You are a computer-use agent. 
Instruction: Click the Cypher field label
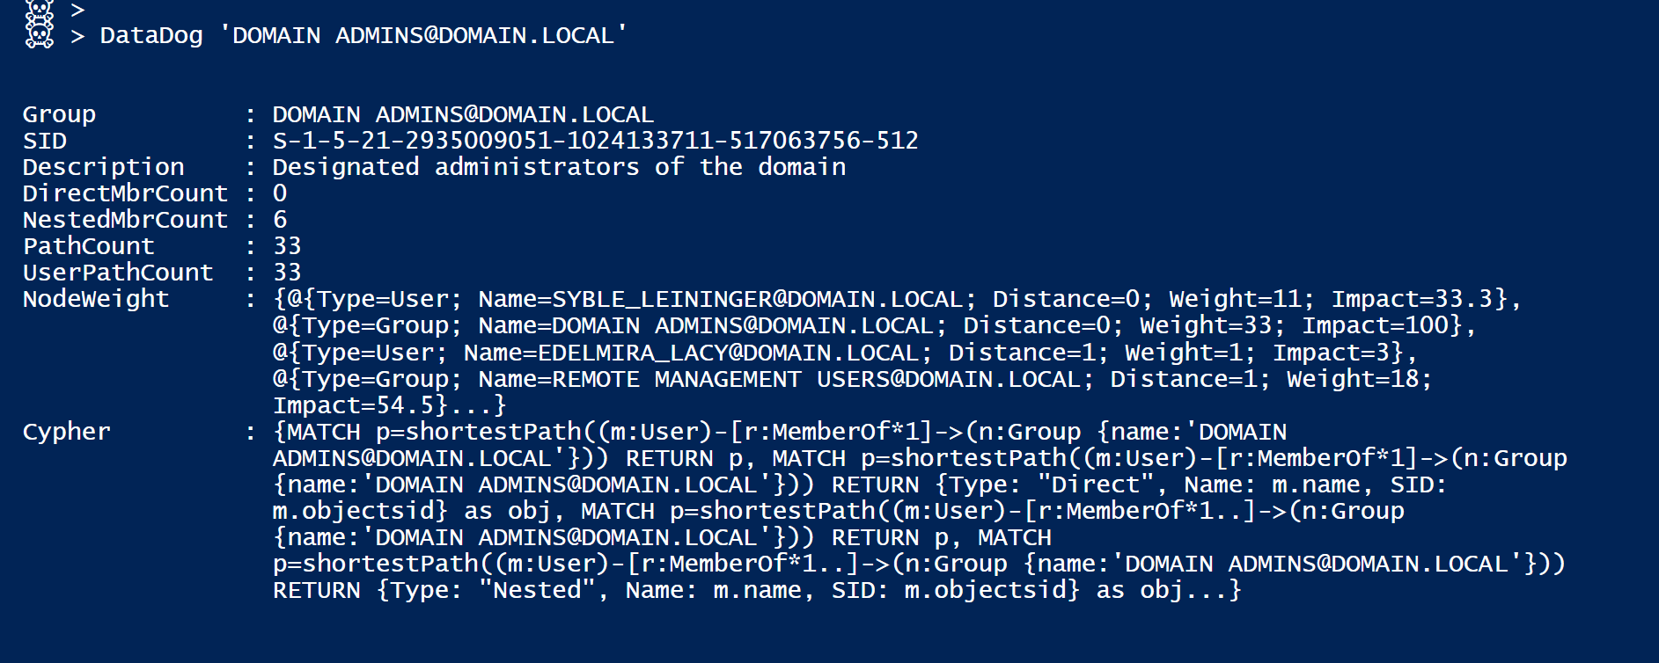pyautogui.click(x=66, y=433)
